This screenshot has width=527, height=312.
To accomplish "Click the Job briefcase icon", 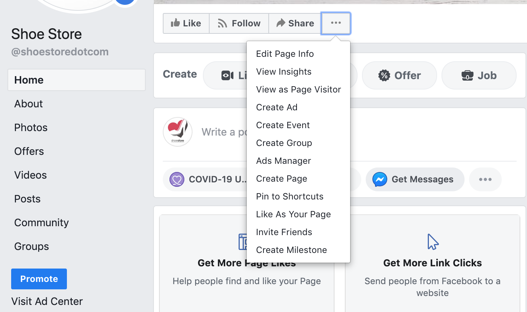I will [467, 75].
